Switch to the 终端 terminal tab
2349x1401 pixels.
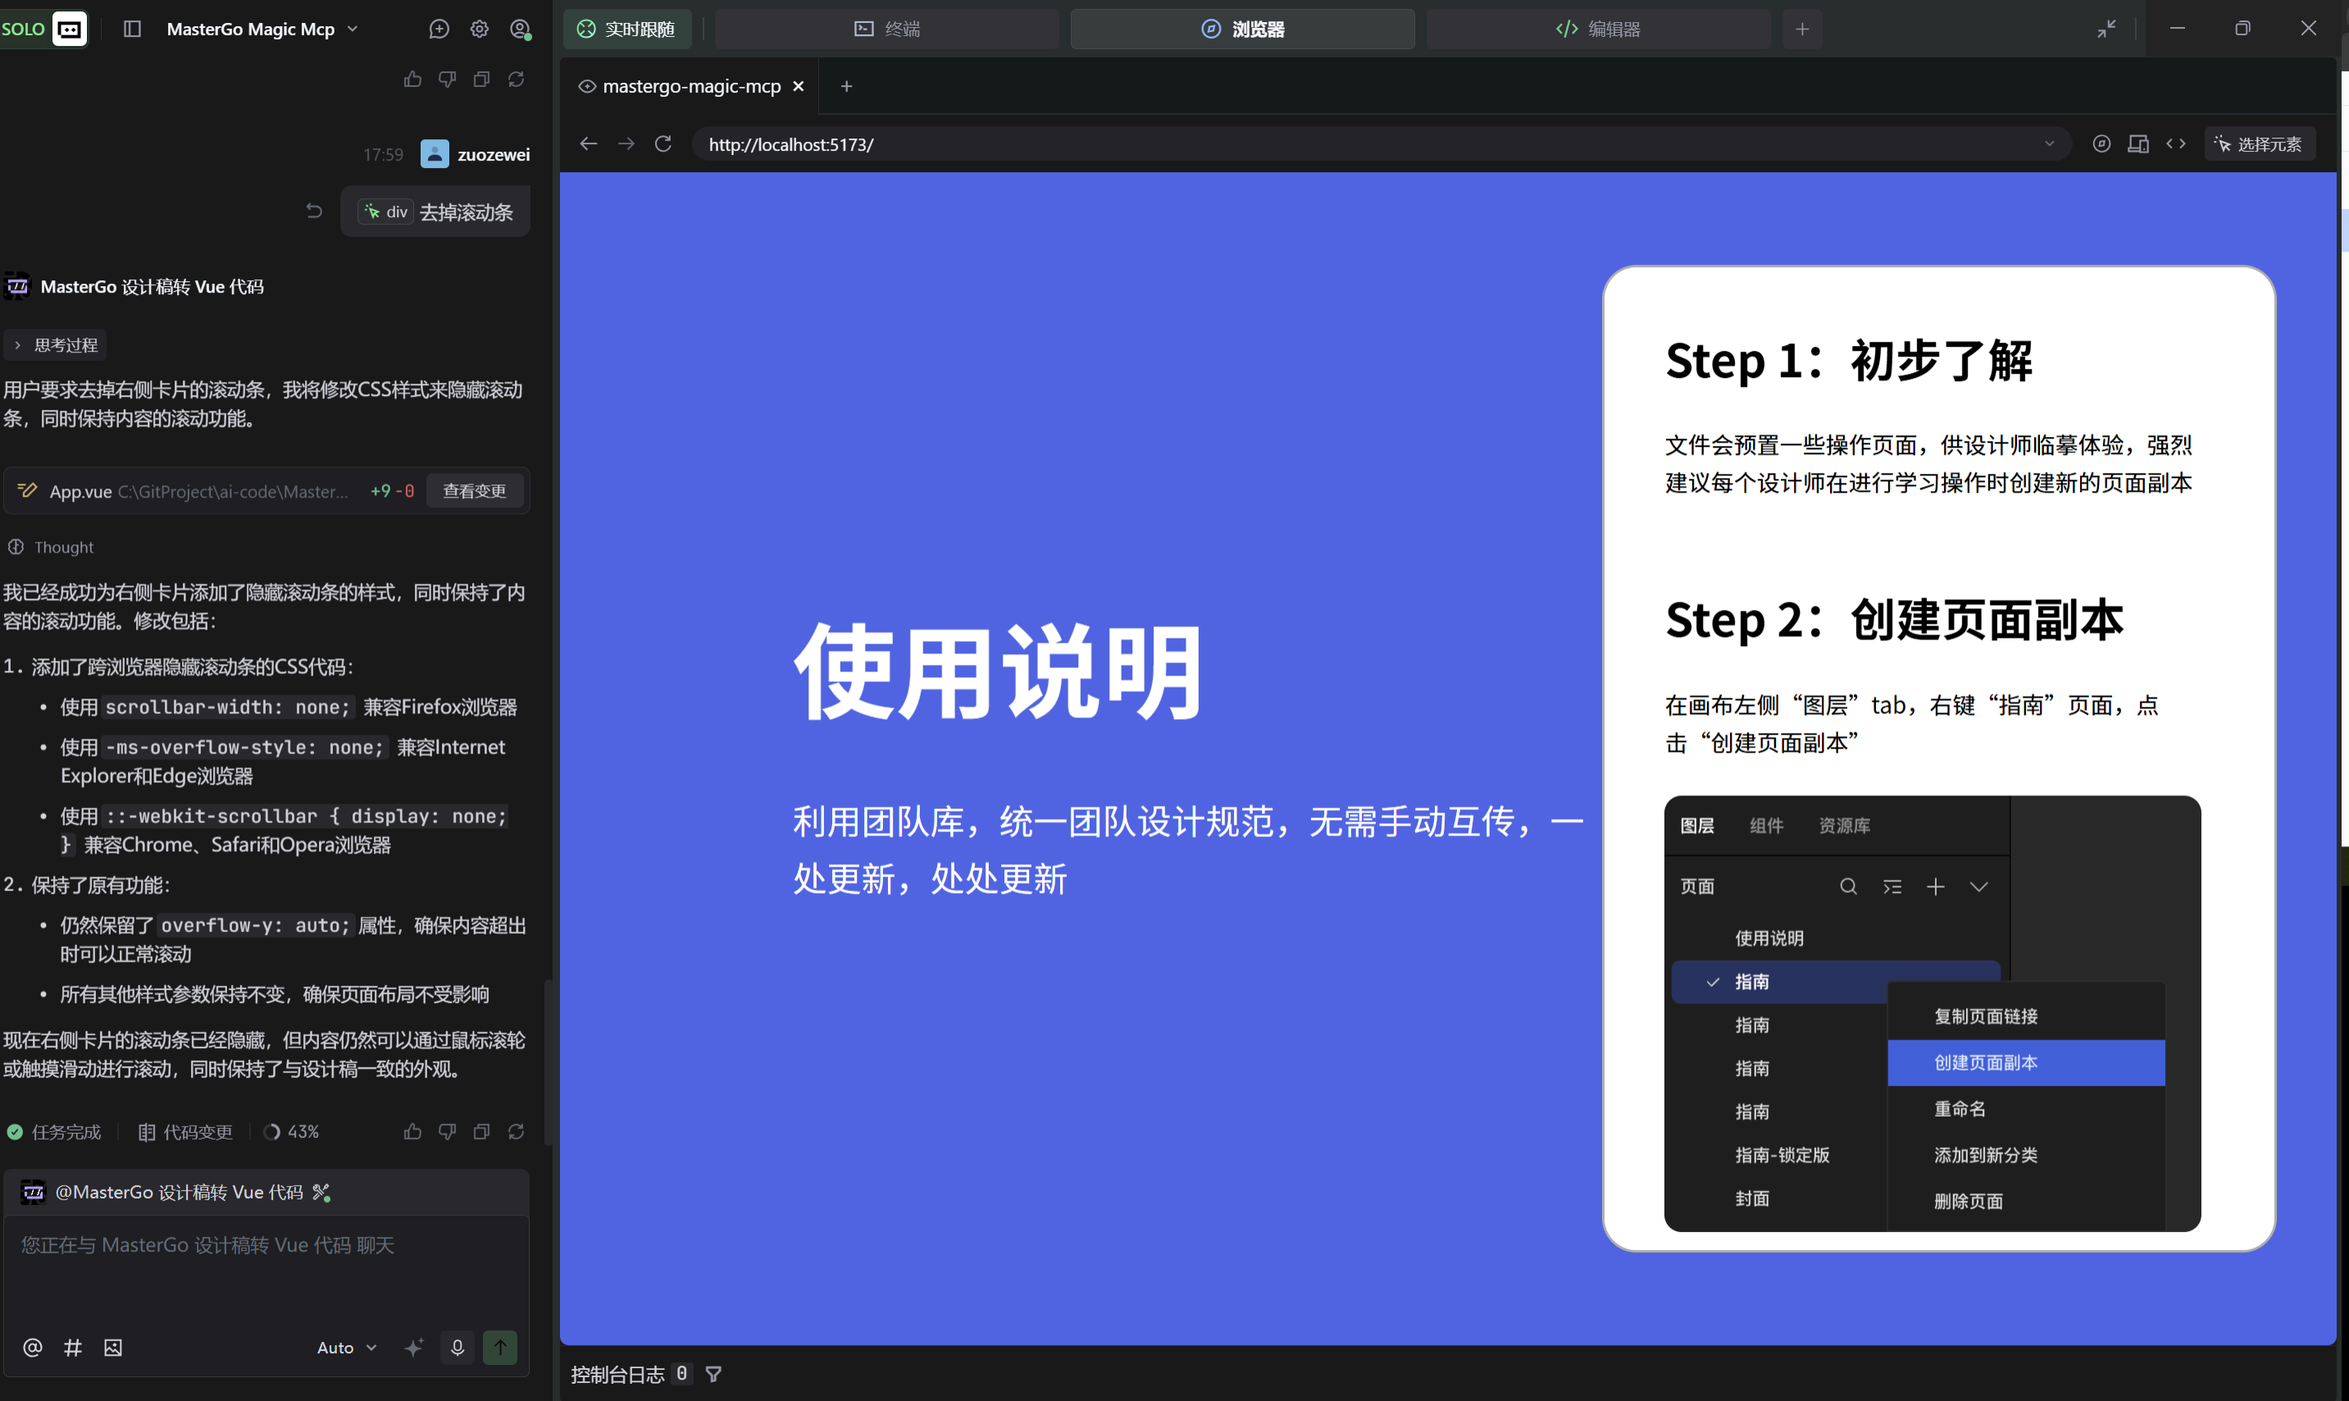coord(885,30)
